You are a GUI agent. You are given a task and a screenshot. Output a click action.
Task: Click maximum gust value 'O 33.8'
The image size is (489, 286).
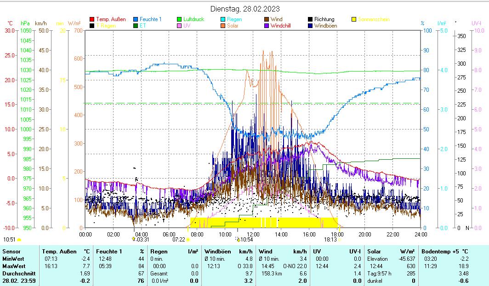(x=245, y=266)
